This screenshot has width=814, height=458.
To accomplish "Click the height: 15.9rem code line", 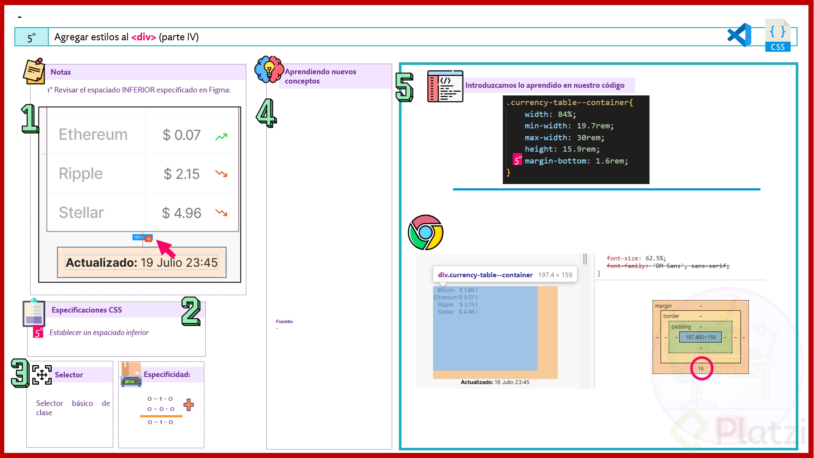I will [562, 149].
